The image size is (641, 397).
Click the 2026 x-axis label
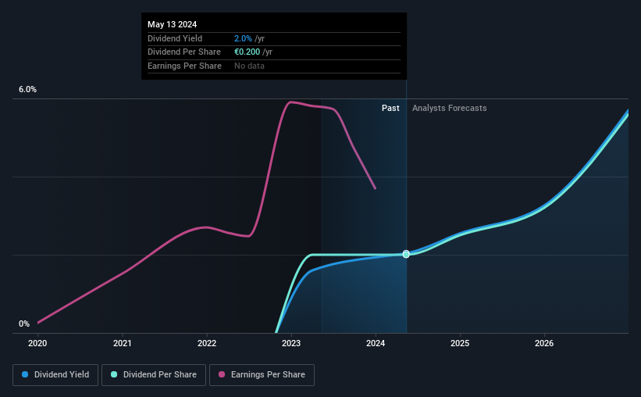(544, 343)
